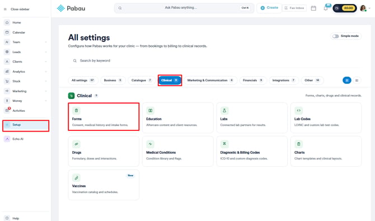Click the Diagnostic & Billing Codes icon
This screenshot has height=221, width=375.
[224, 144]
